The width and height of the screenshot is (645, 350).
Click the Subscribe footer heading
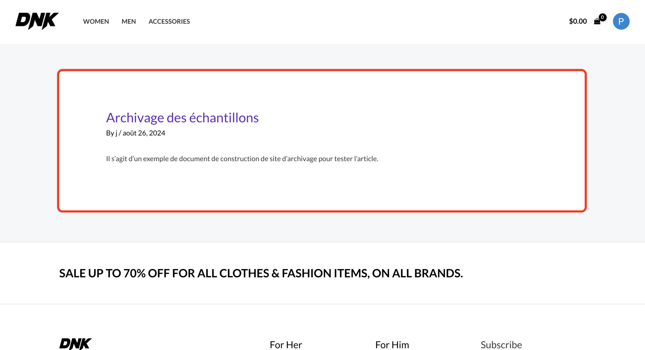501,345
